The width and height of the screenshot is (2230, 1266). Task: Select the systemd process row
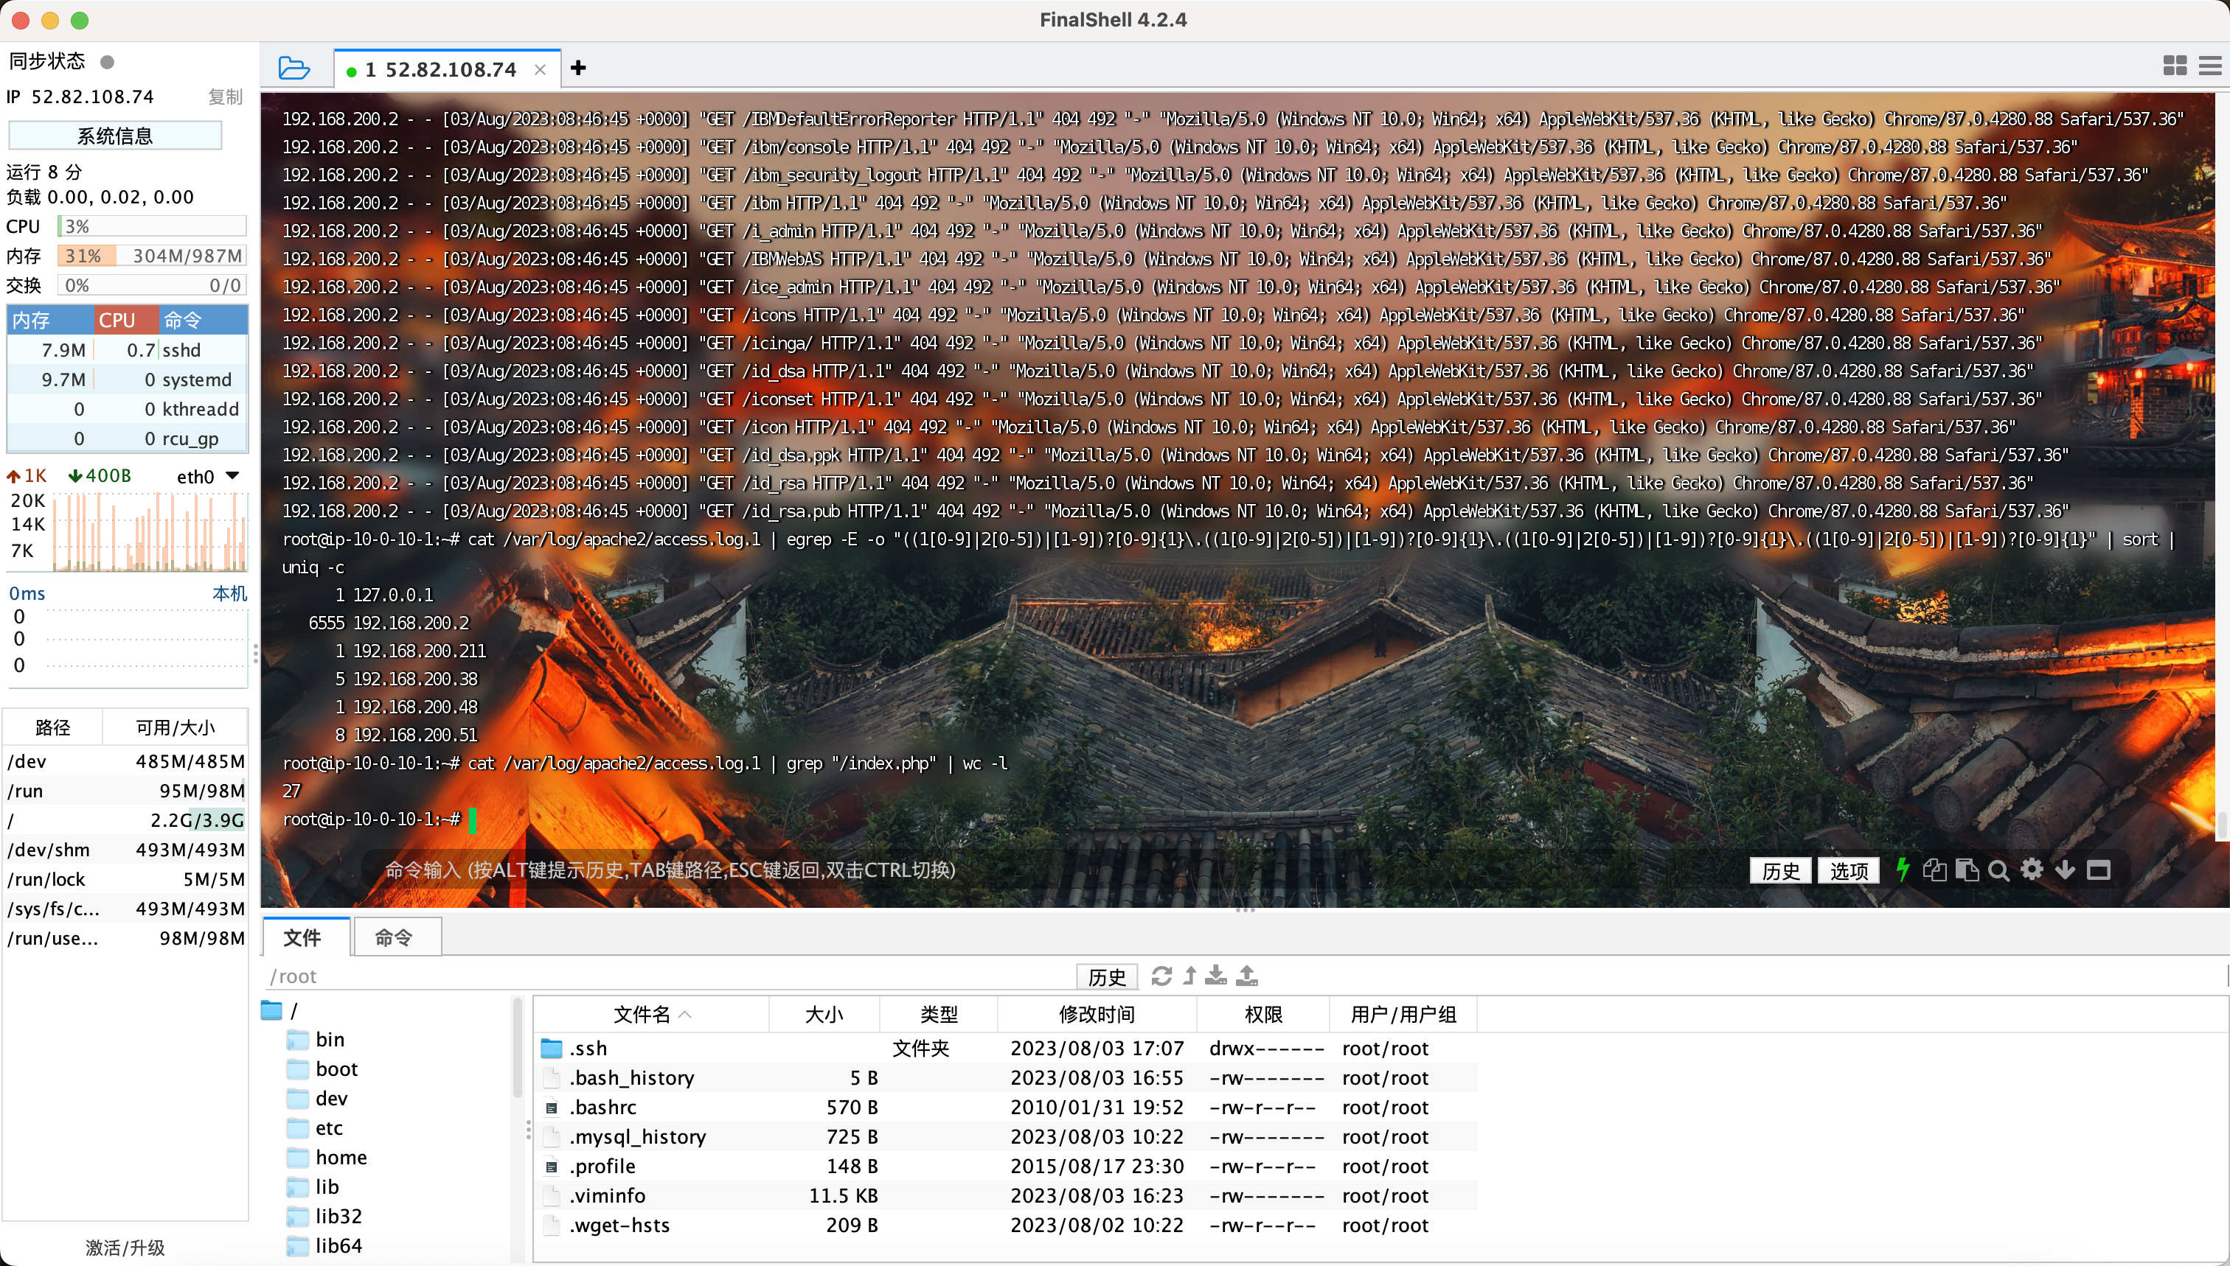(x=128, y=380)
